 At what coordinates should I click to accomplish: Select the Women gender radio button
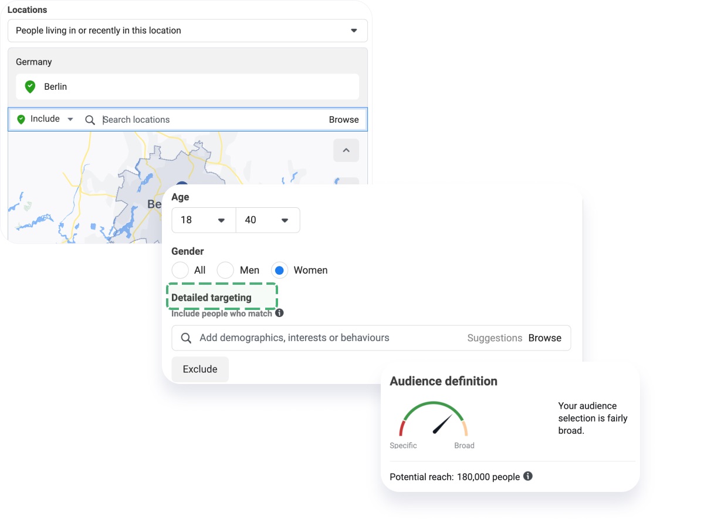click(x=280, y=270)
